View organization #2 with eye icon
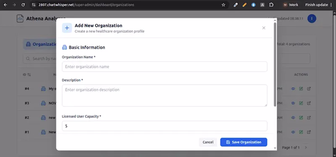The width and height of the screenshot is (336, 157). point(293,118)
